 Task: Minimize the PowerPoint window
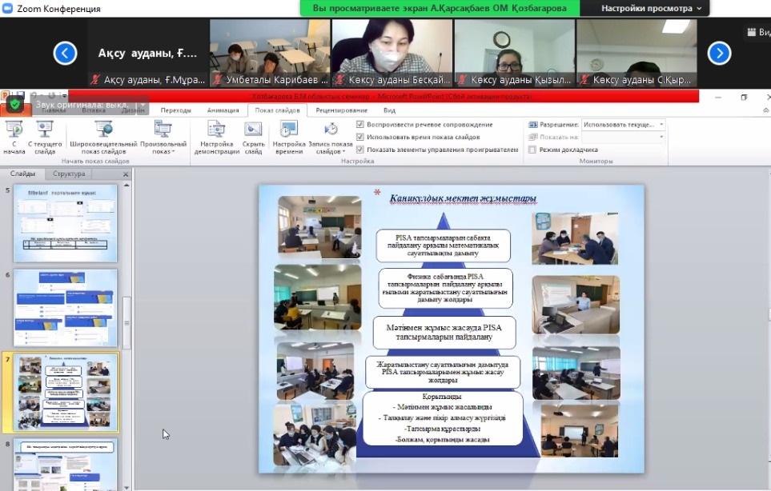(x=718, y=98)
